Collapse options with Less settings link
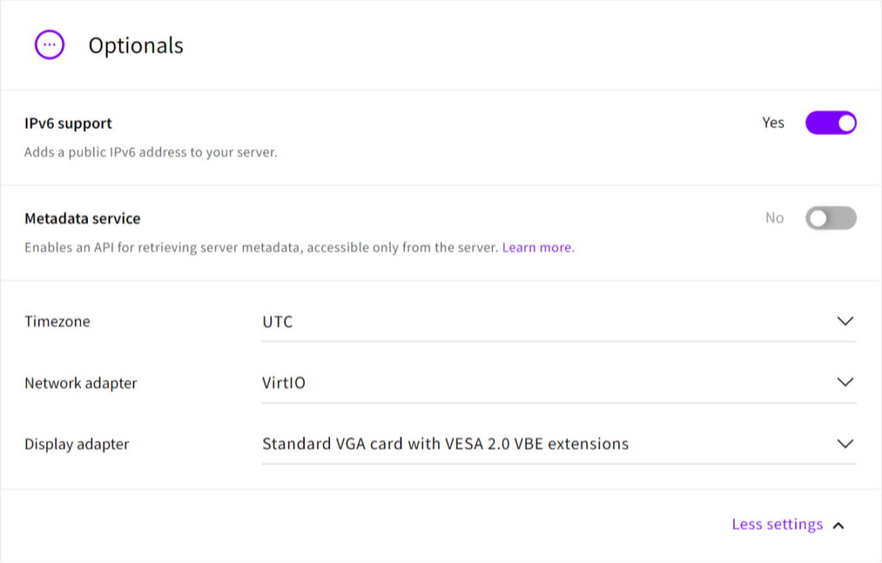This screenshot has width=882, height=563. (777, 524)
